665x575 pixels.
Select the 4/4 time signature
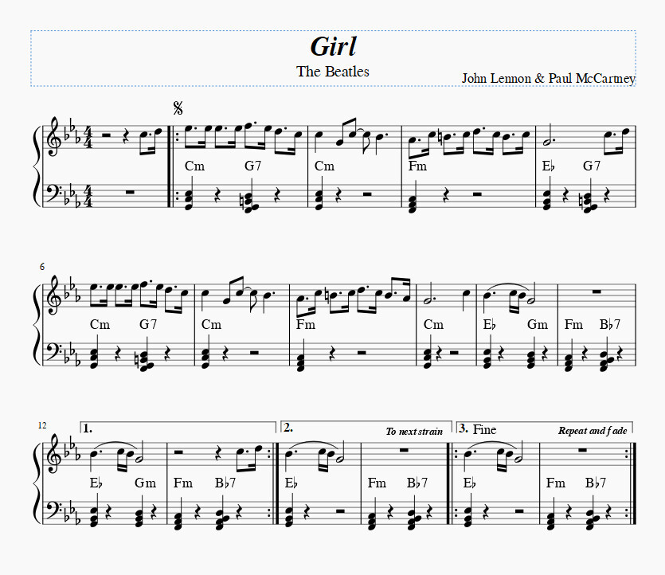pos(87,136)
